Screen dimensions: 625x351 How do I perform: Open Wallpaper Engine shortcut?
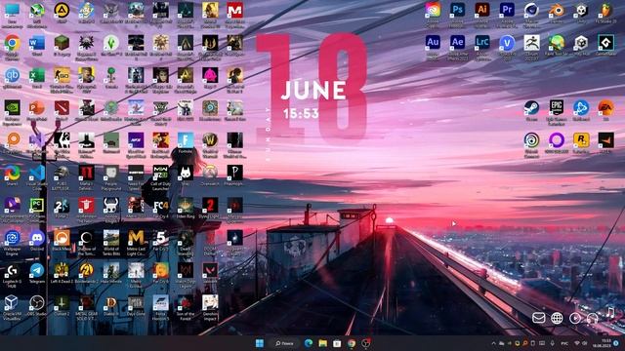click(x=13, y=238)
